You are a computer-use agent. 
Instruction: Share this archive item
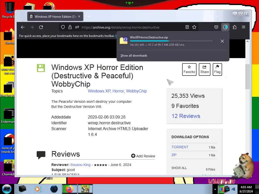coord(204,69)
